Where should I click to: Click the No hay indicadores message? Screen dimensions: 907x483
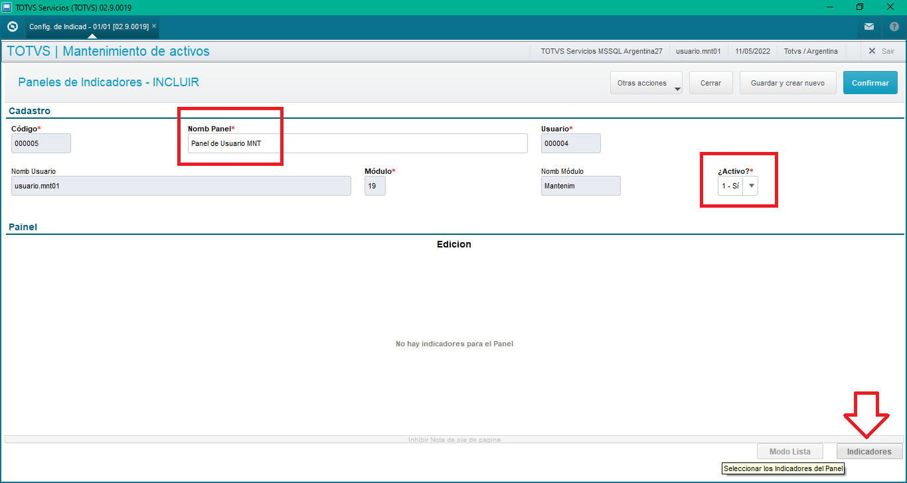click(454, 344)
